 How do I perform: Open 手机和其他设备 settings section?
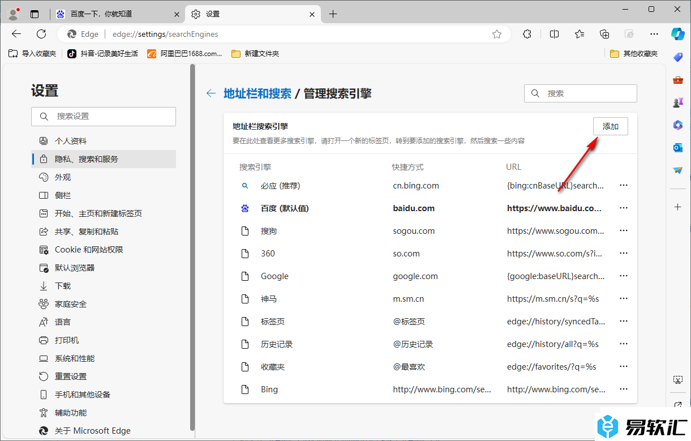(x=104, y=395)
